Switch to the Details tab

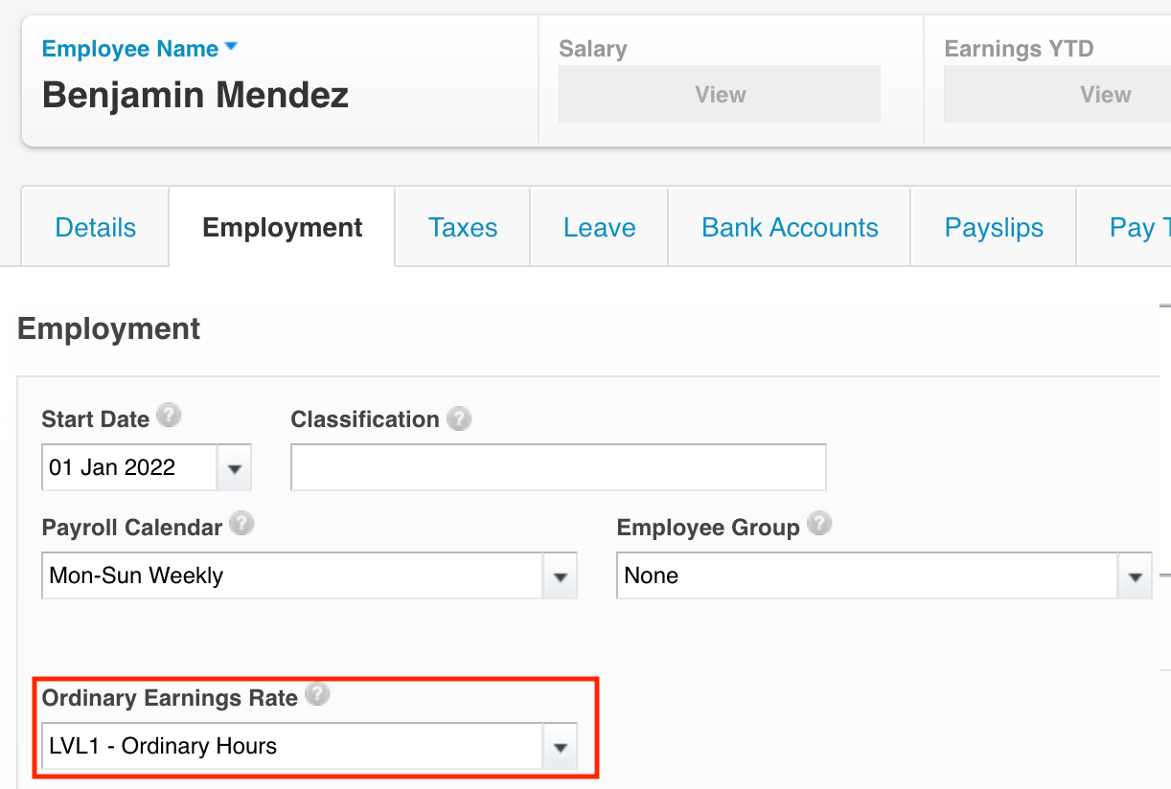pos(95,227)
